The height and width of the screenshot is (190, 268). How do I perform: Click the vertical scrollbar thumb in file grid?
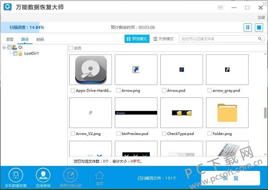(x=265, y=113)
